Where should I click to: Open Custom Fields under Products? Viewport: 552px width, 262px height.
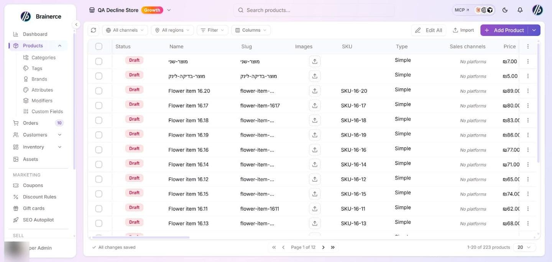(47, 112)
